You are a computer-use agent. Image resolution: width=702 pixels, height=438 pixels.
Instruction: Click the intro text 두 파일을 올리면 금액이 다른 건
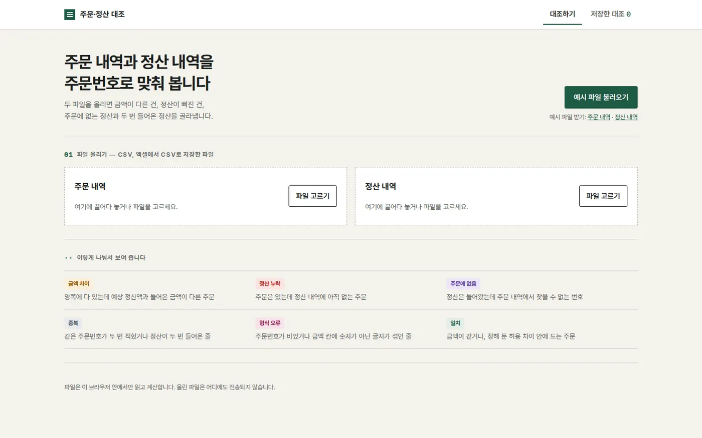point(138,110)
